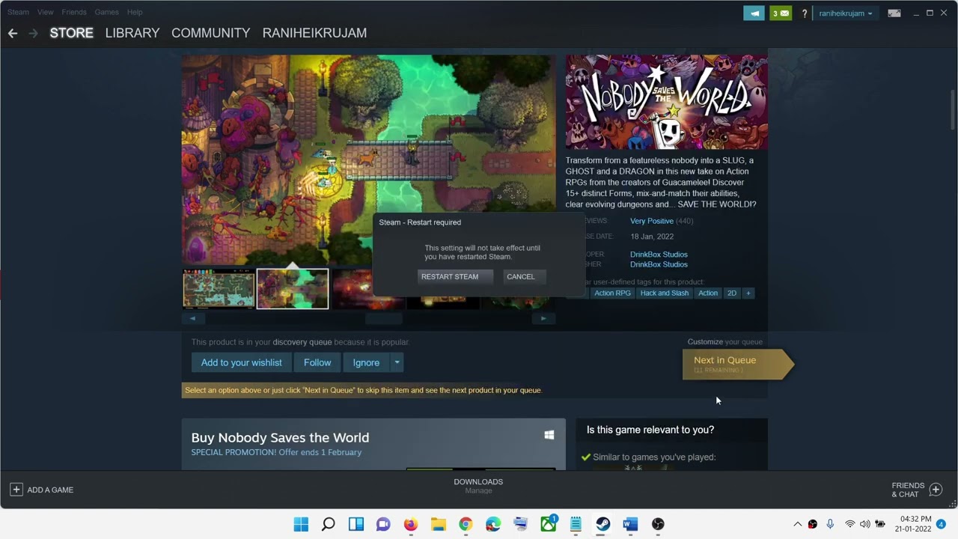
Task: Select the 2D tag
Action: [732, 293]
